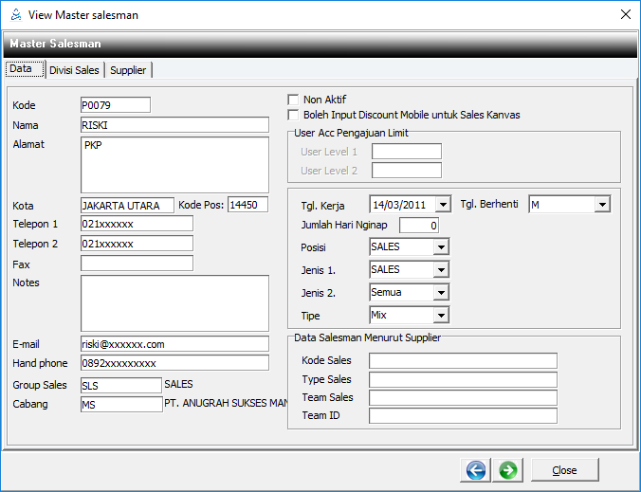Click the green forward arrow button
Viewport: 641px width, 492px height.
pos(508,469)
